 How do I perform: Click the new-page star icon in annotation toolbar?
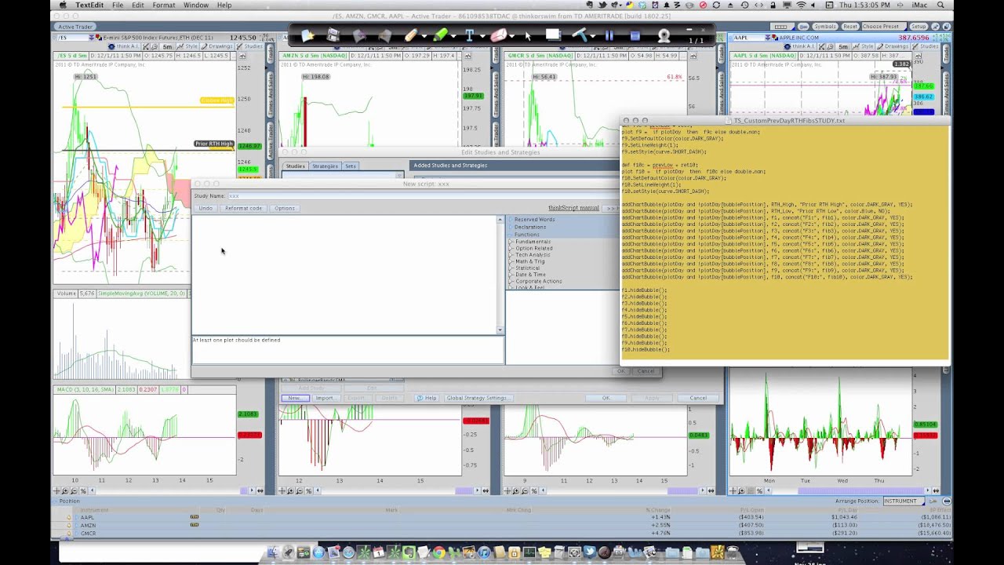click(307, 35)
